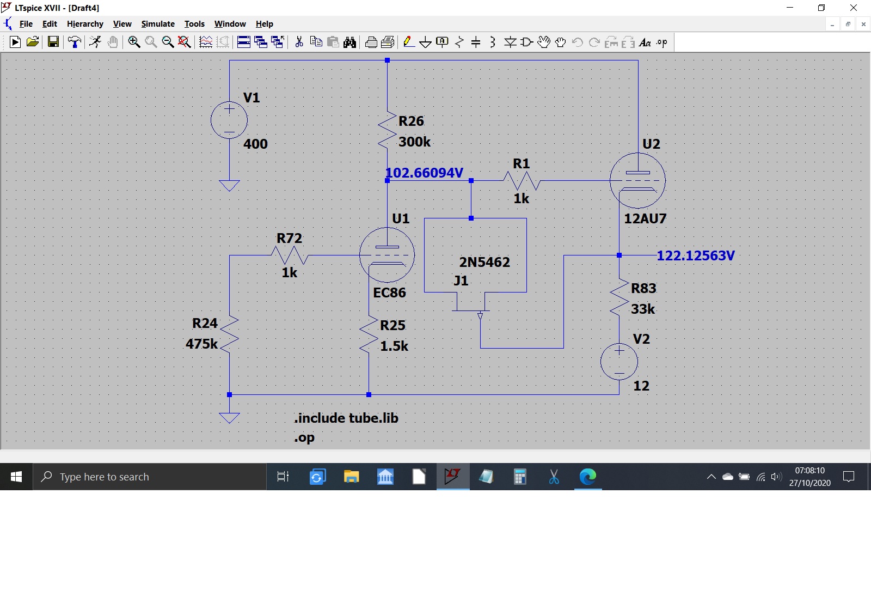Click the Windows Start button

pos(16,477)
